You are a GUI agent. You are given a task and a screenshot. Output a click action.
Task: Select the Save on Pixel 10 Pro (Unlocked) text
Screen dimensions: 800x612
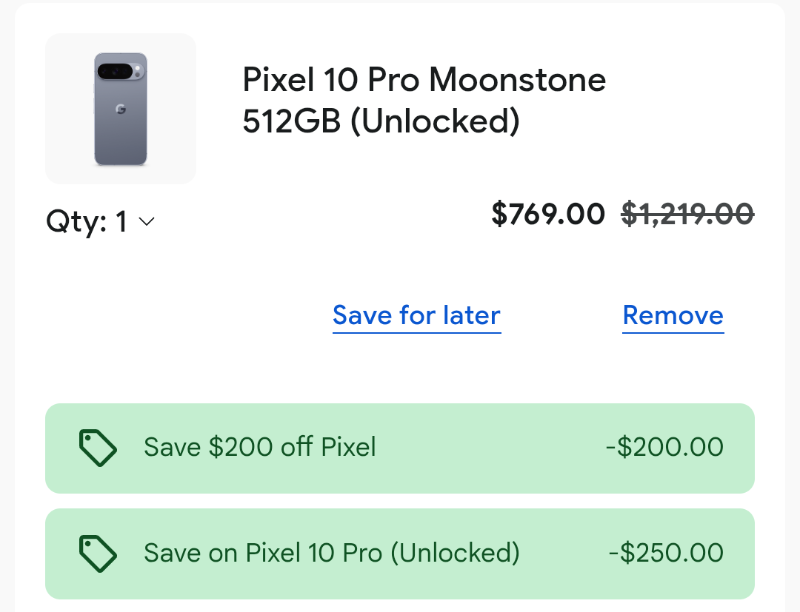(x=332, y=553)
